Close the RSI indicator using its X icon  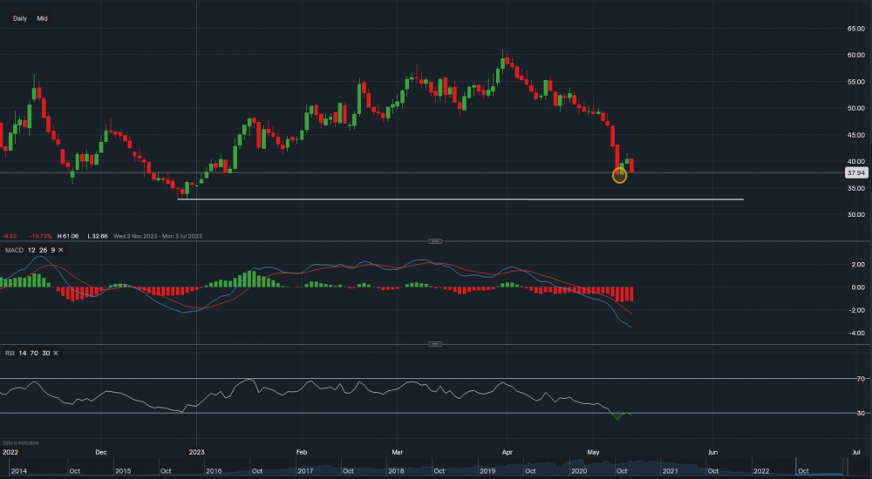click(x=57, y=353)
